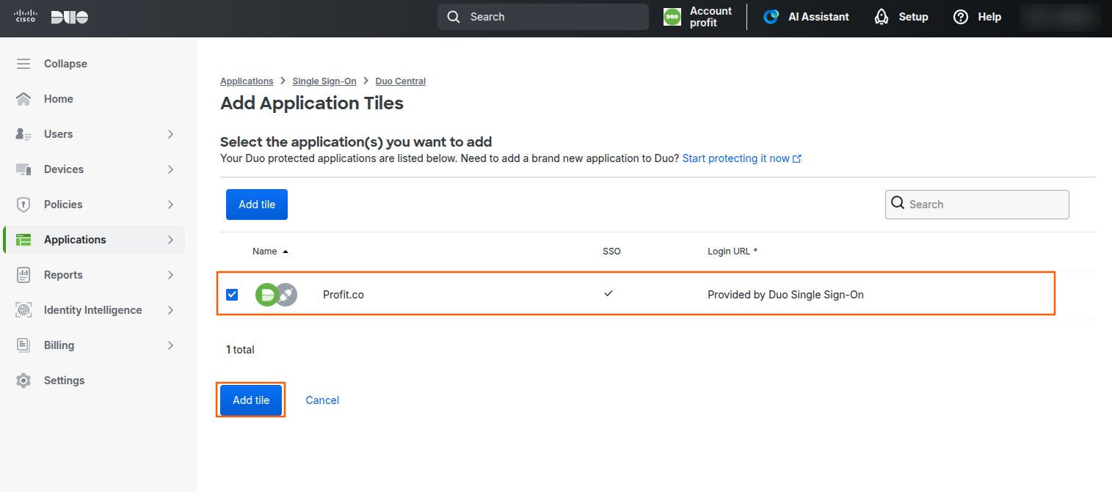Open the Setup page
This screenshot has height=492, width=1112.
point(901,17)
